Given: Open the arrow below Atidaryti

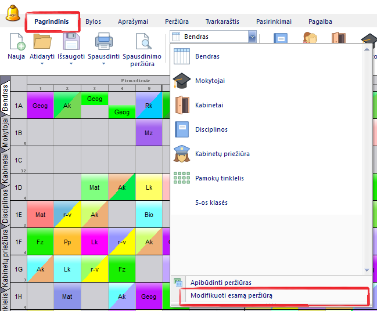Looking at the screenshot, I should tap(42, 63).
